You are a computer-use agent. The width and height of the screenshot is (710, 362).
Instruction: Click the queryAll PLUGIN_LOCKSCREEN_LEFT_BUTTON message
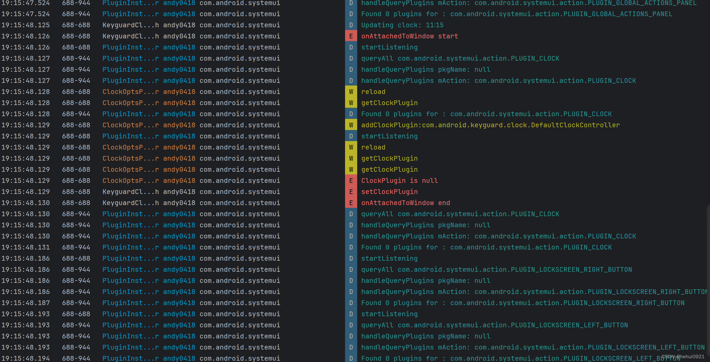tap(495, 325)
